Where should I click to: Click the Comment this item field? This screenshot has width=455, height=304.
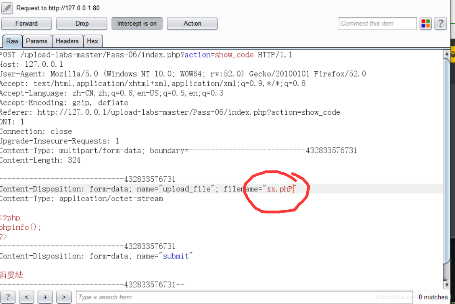[x=377, y=23]
